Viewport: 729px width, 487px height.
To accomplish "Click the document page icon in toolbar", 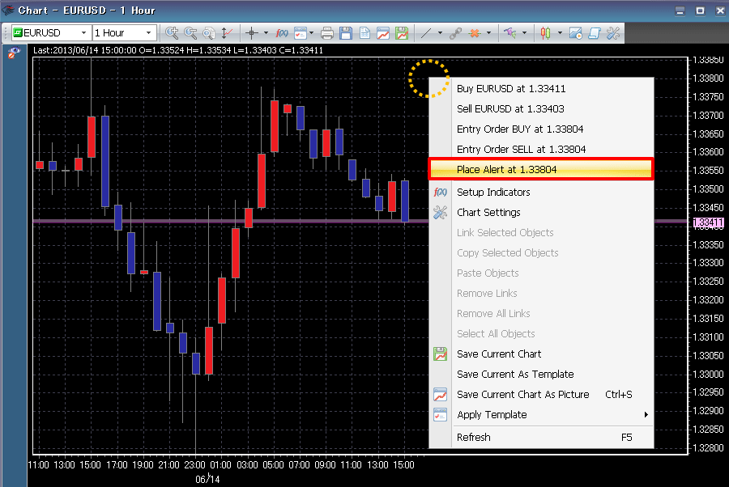I will tap(364, 33).
